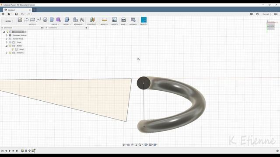Select the Extrude tool icon
280x157 pixels.
pos(52,20)
